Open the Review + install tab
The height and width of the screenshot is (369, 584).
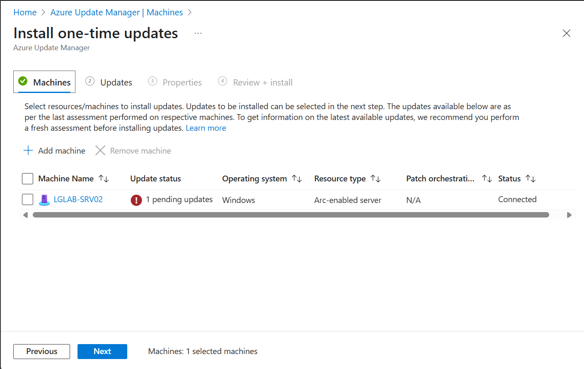coord(255,82)
